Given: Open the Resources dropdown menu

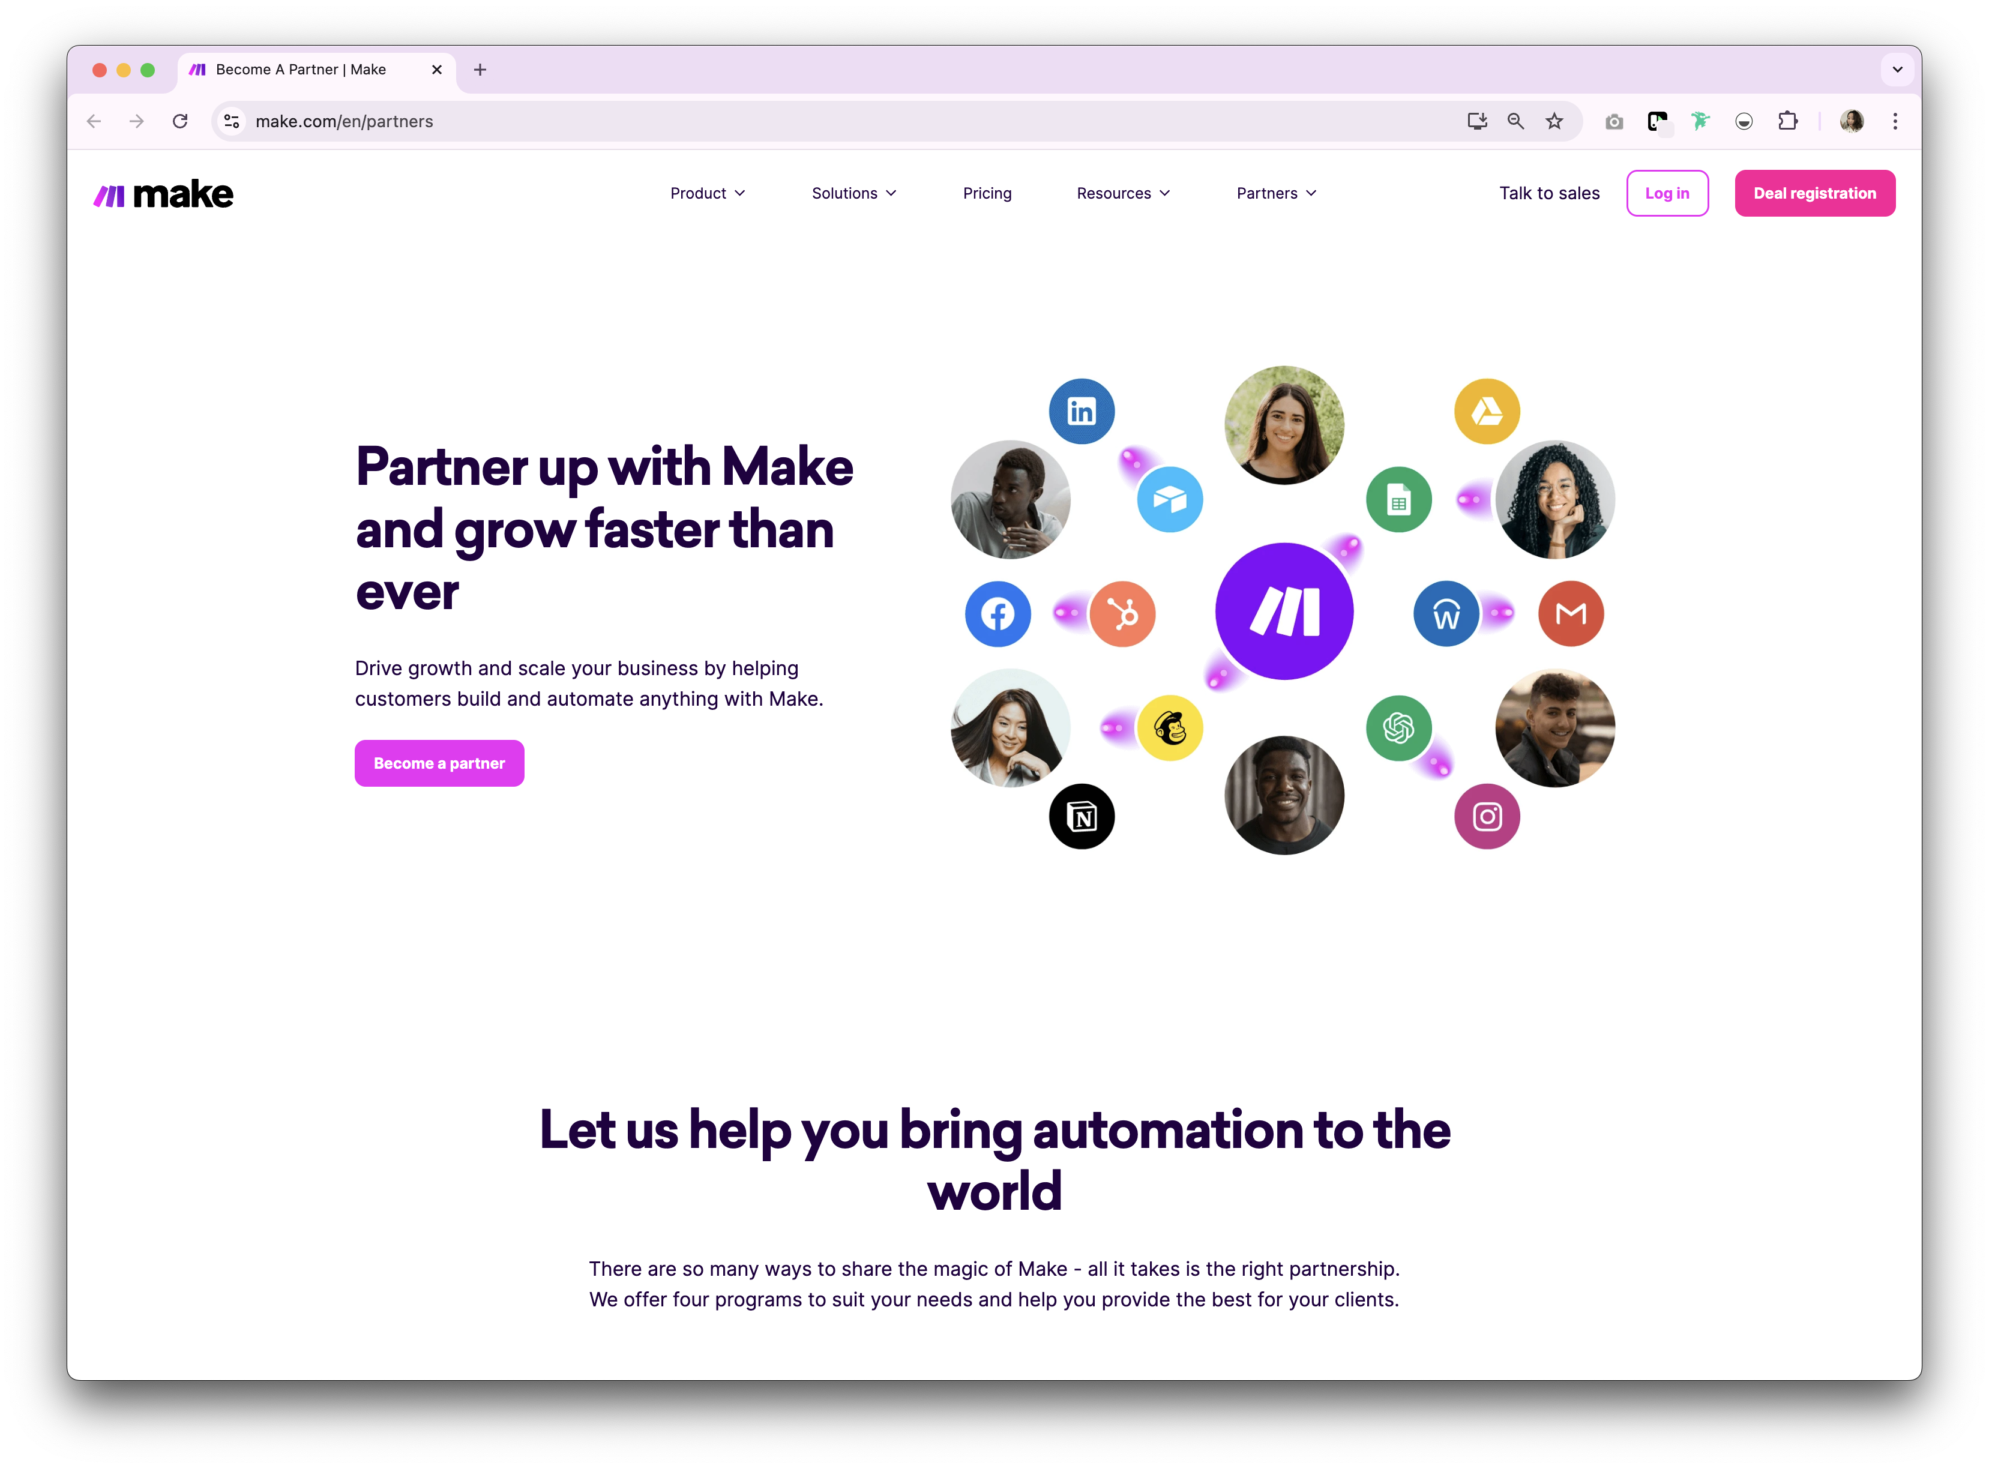Looking at the screenshot, I should point(1123,193).
